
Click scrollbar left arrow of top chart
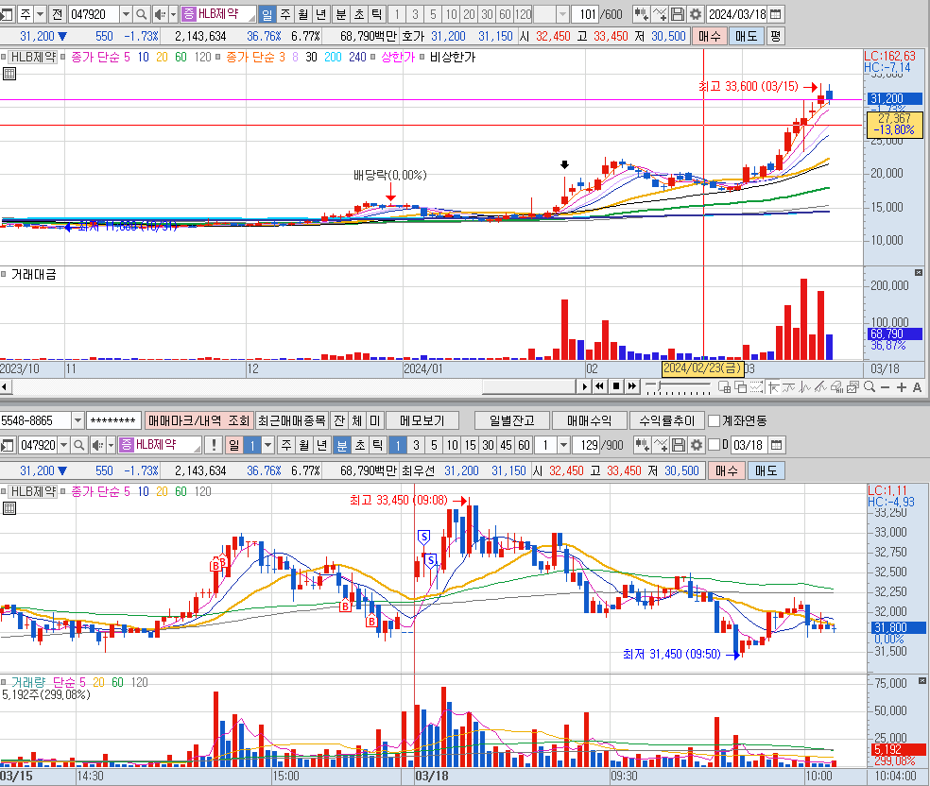point(5,387)
